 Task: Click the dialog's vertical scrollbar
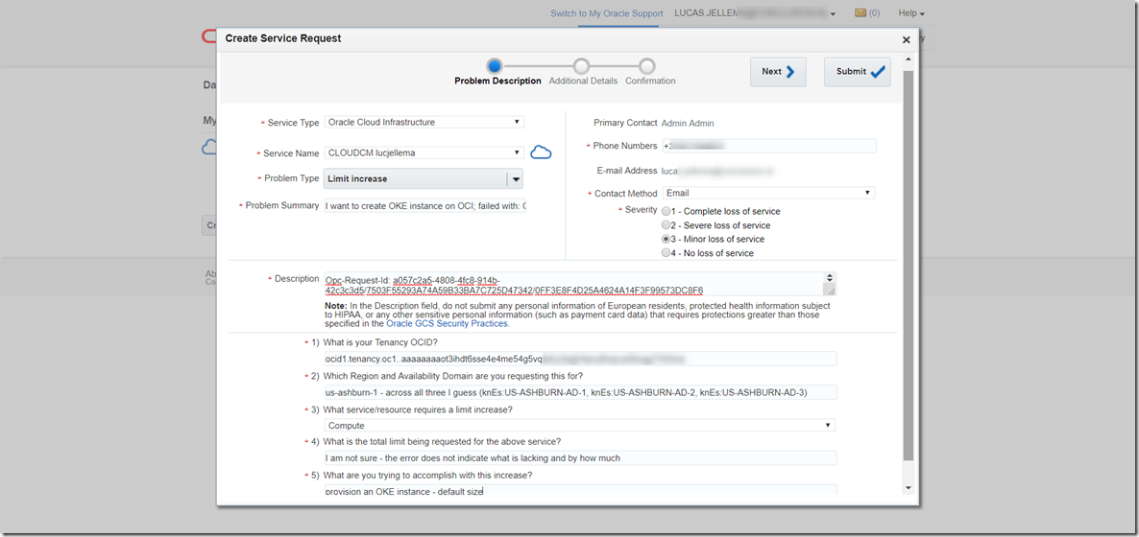point(909,268)
